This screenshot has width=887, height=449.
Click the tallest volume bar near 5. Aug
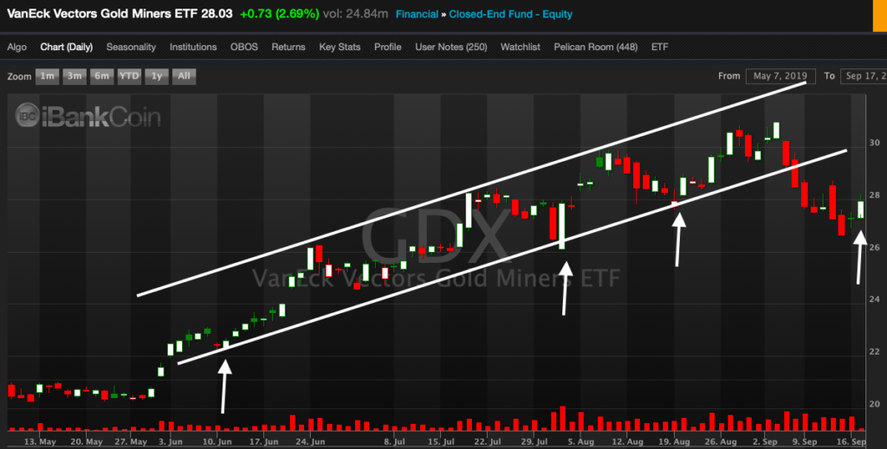(562, 419)
